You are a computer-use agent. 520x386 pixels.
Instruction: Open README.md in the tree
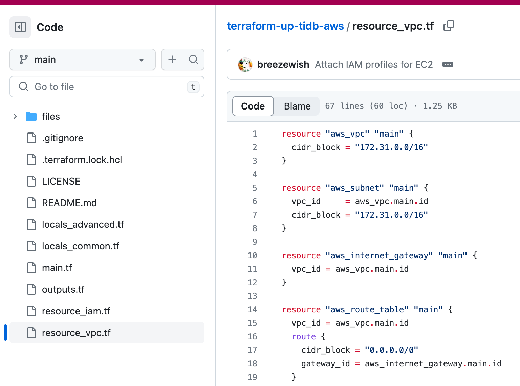click(x=69, y=203)
